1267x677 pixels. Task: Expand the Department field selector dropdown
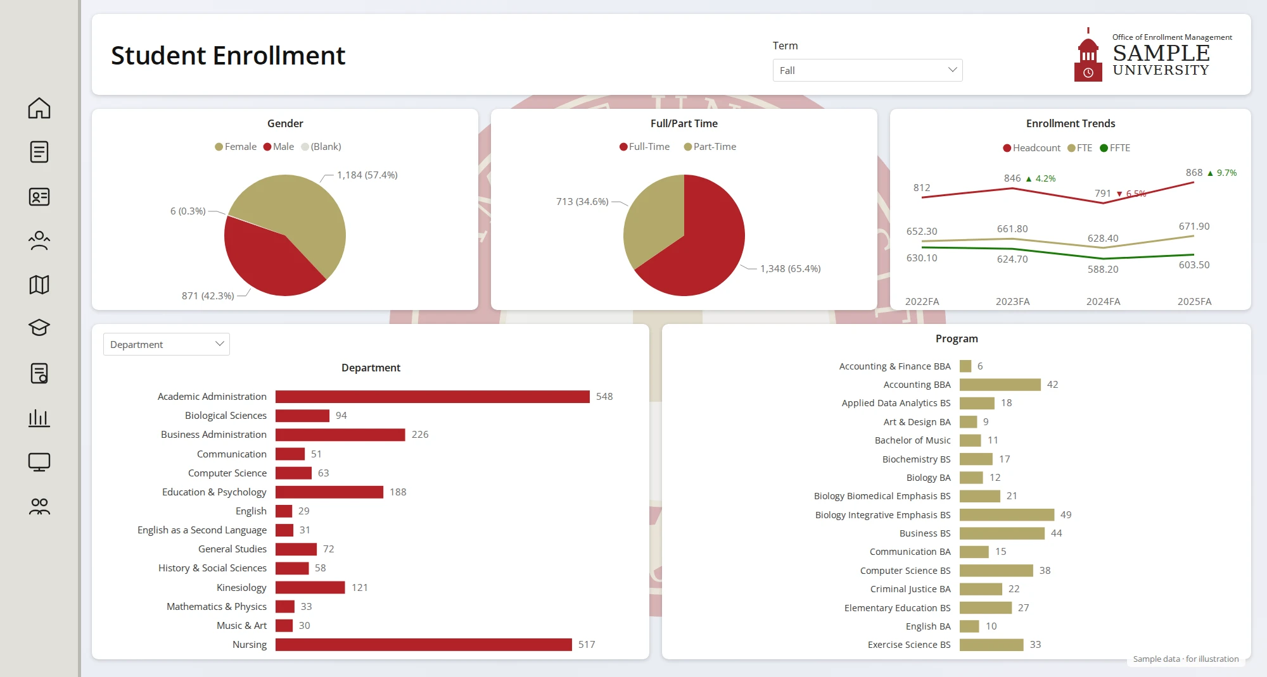pyautogui.click(x=167, y=344)
